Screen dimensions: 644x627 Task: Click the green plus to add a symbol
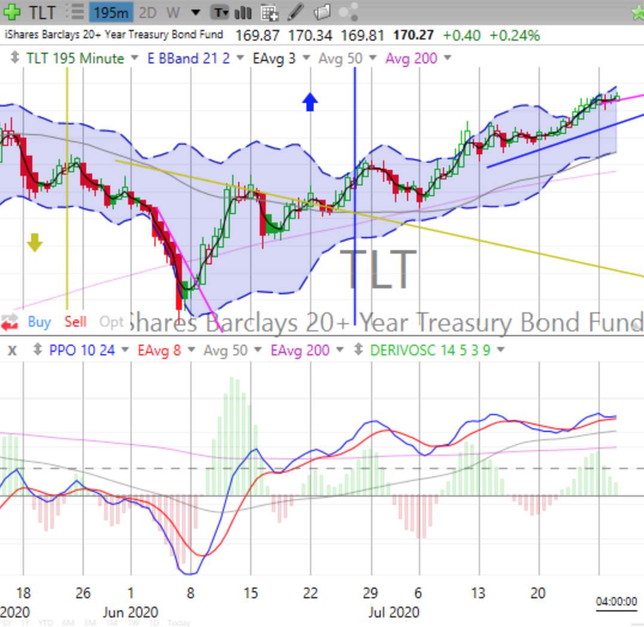click(x=12, y=11)
